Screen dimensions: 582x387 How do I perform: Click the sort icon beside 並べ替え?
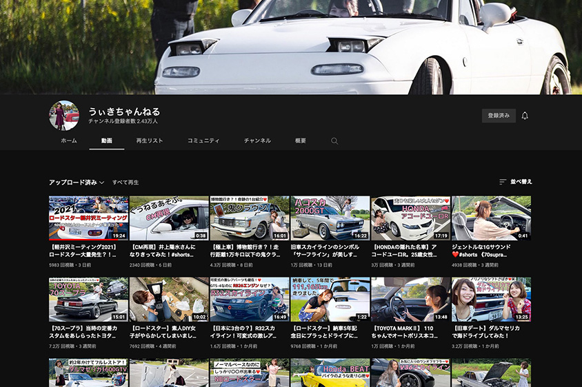coord(503,182)
